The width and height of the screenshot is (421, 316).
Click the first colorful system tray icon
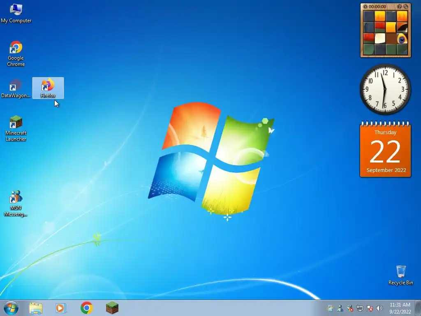pyautogui.click(x=330, y=308)
